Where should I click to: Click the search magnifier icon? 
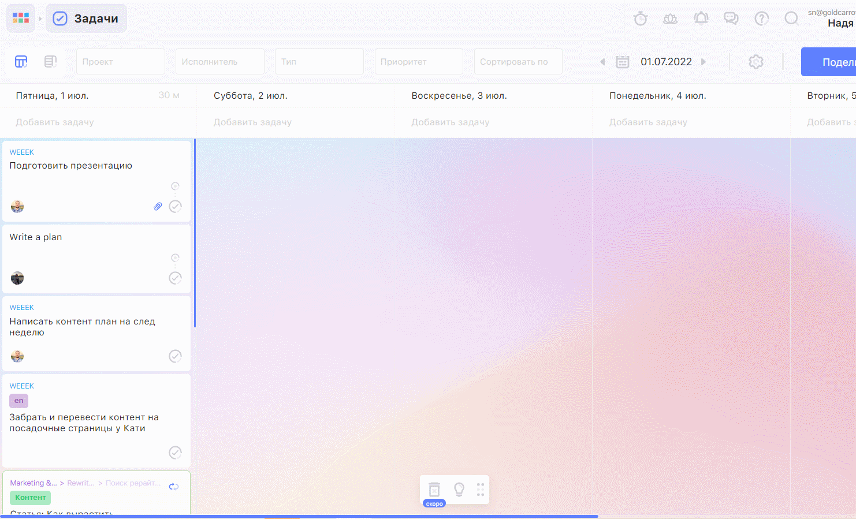click(791, 19)
